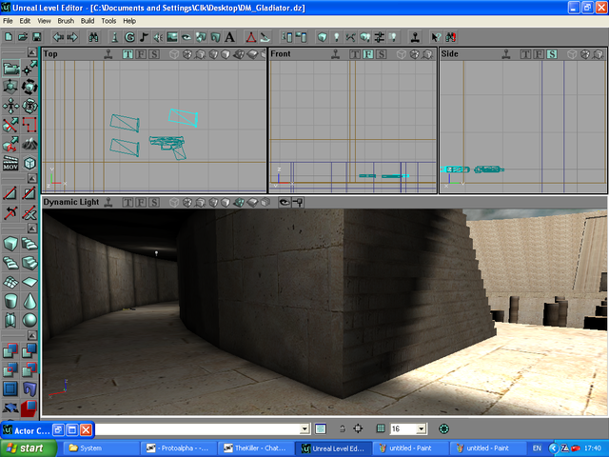Choose the Cone brush builder
The height and width of the screenshot is (457, 609).
pyautogui.click(x=29, y=299)
